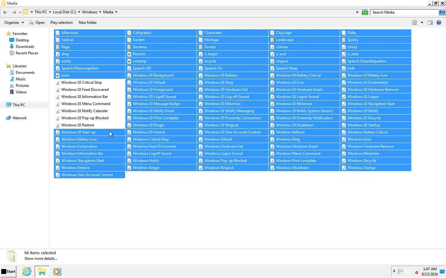Click the search magnifier icon

click(x=442, y=12)
